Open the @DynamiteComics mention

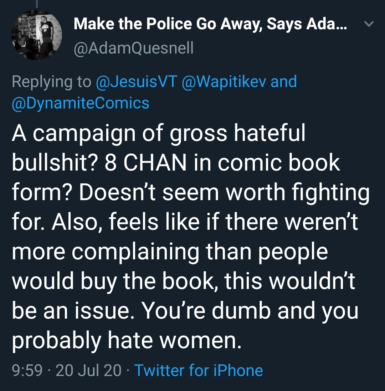click(81, 103)
